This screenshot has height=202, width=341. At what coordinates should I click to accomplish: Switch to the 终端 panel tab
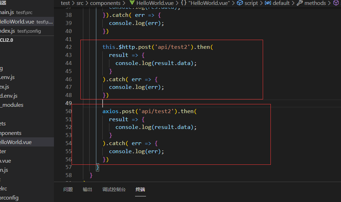point(140,189)
